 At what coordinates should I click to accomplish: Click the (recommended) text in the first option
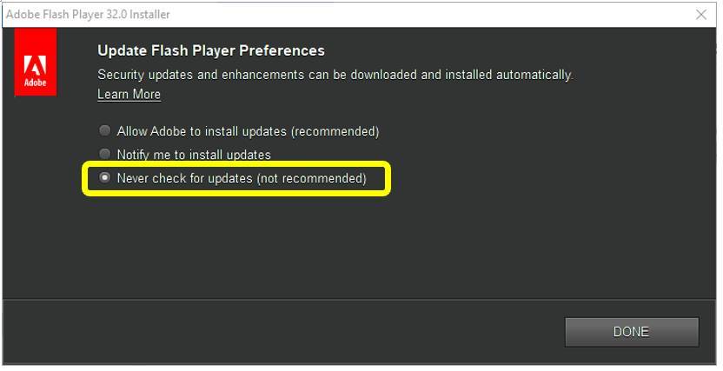coord(335,131)
